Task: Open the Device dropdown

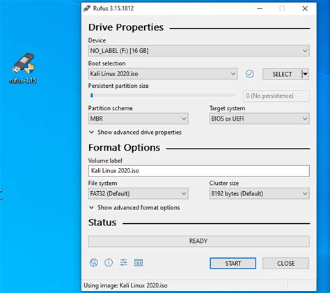Action: pyautogui.click(x=198, y=51)
